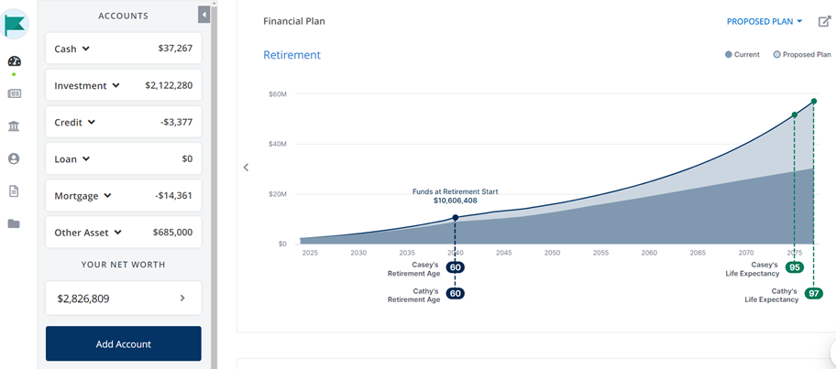Screen dimensions: 836x369
Task: Click the previous chart arrow
Action: tap(246, 168)
